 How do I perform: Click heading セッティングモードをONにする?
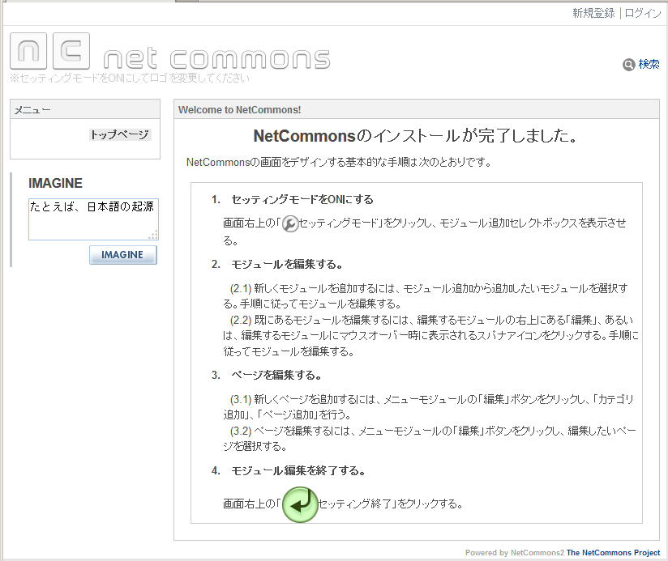point(302,199)
